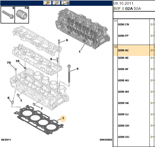Open part number 0209 AF
155x147 pixels.
(x=123, y=69)
